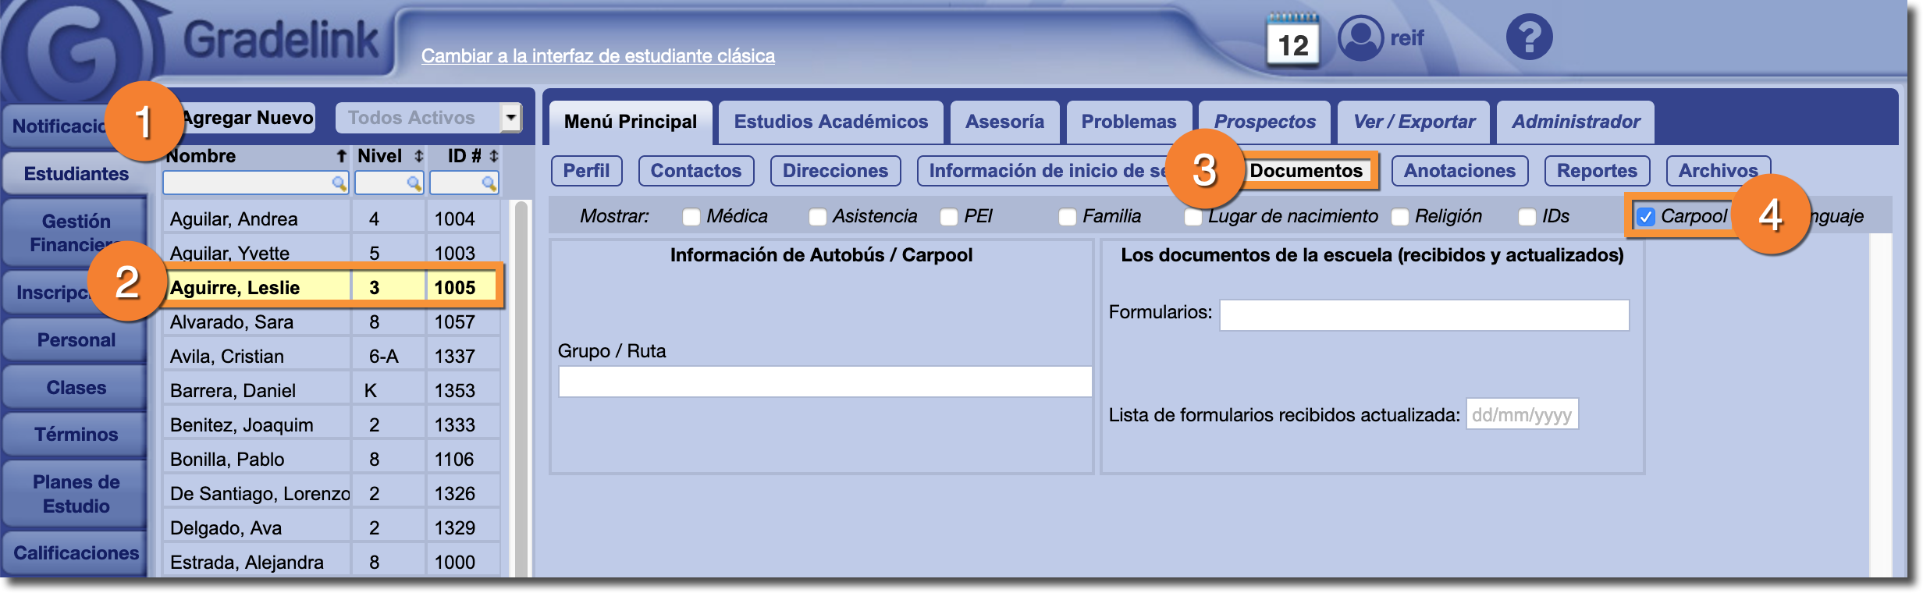1923x593 pixels.
Task: Sort students by Nombre column arrow
Action: pos(341,157)
